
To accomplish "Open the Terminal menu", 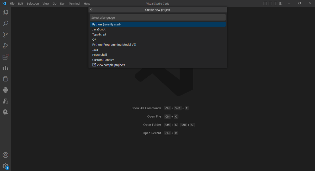I will [74, 3].
